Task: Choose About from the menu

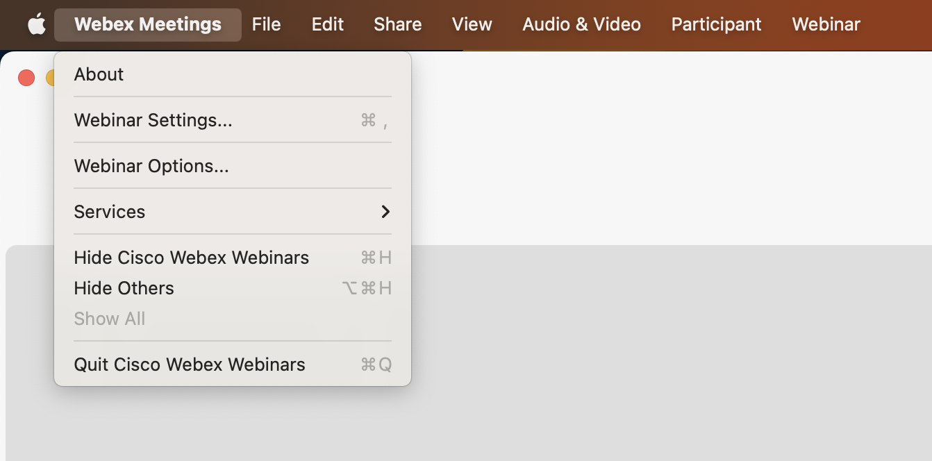Action: coord(233,74)
